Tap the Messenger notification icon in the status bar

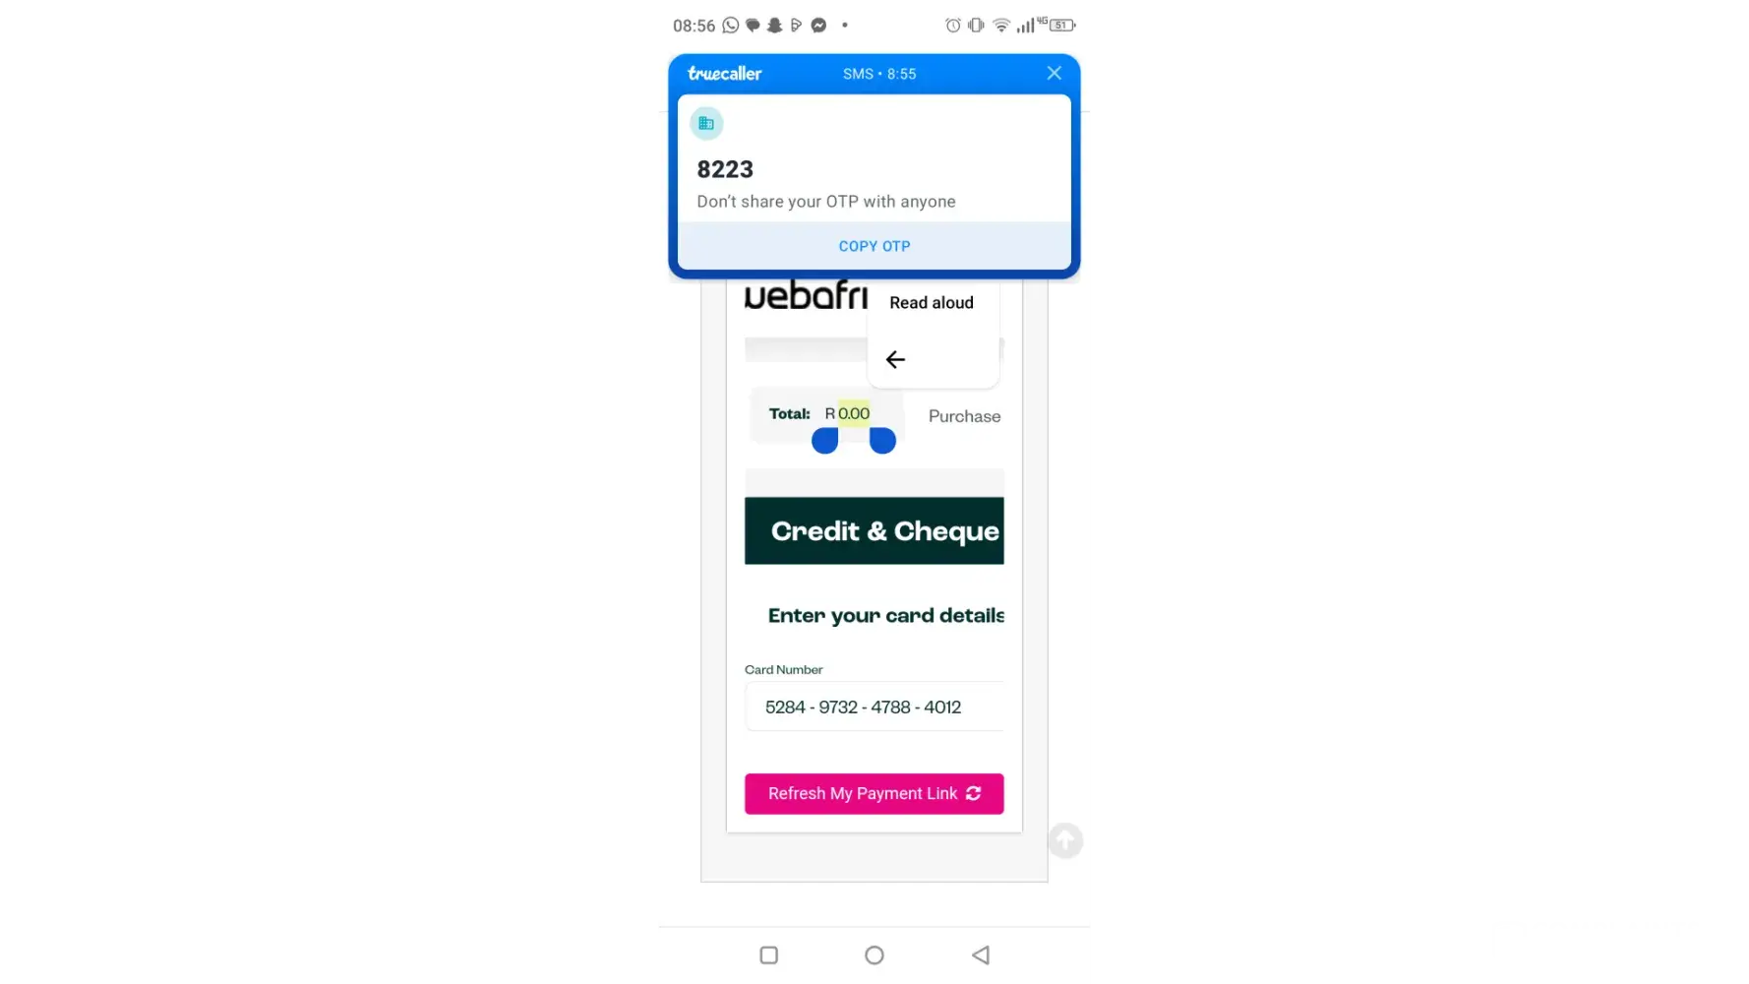coord(818,26)
